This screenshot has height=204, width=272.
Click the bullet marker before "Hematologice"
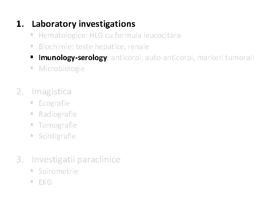click(33, 36)
